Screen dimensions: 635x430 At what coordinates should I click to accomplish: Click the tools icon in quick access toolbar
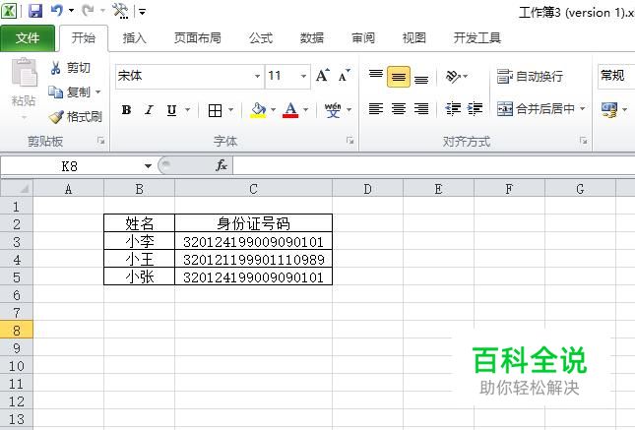pos(120,11)
